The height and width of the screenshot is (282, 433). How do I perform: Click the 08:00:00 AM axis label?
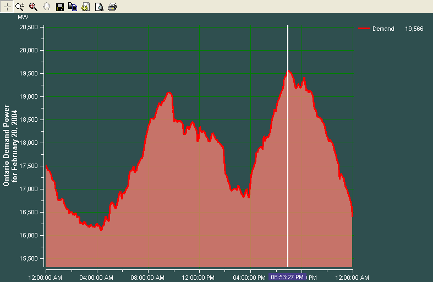pos(148,277)
